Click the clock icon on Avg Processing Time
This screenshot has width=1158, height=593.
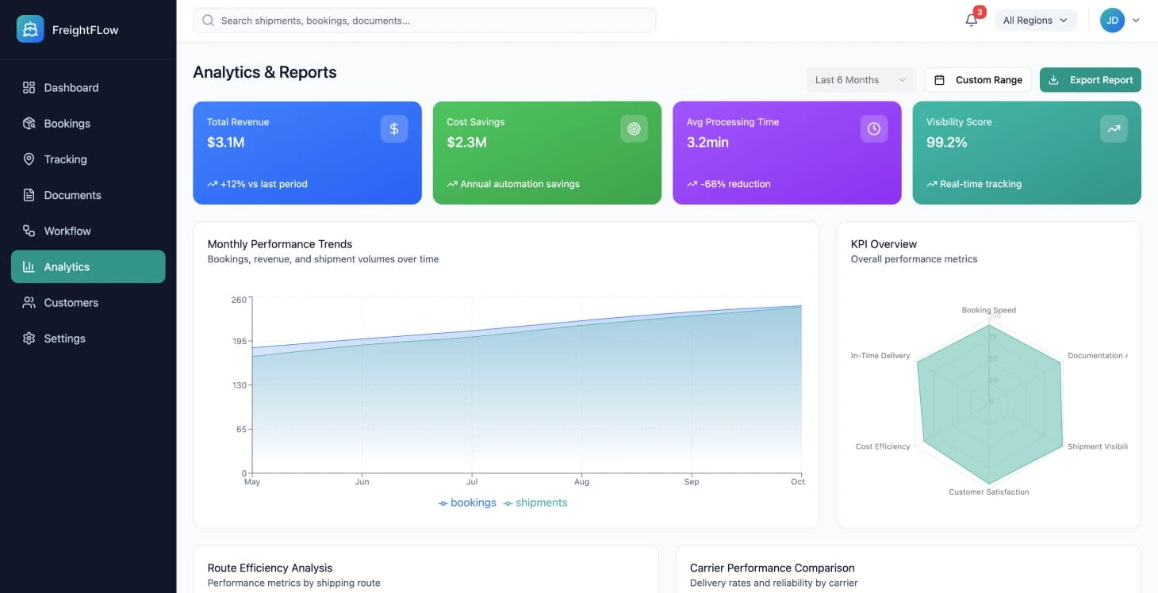(x=873, y=128)
